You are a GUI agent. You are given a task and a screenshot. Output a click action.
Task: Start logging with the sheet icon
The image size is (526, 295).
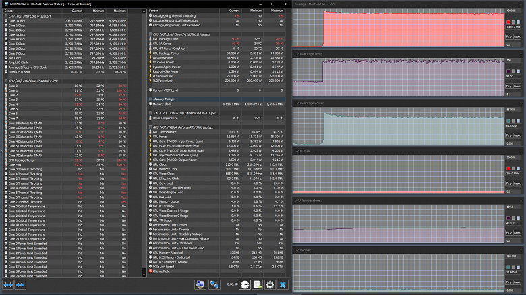click(x=257, y=285)
